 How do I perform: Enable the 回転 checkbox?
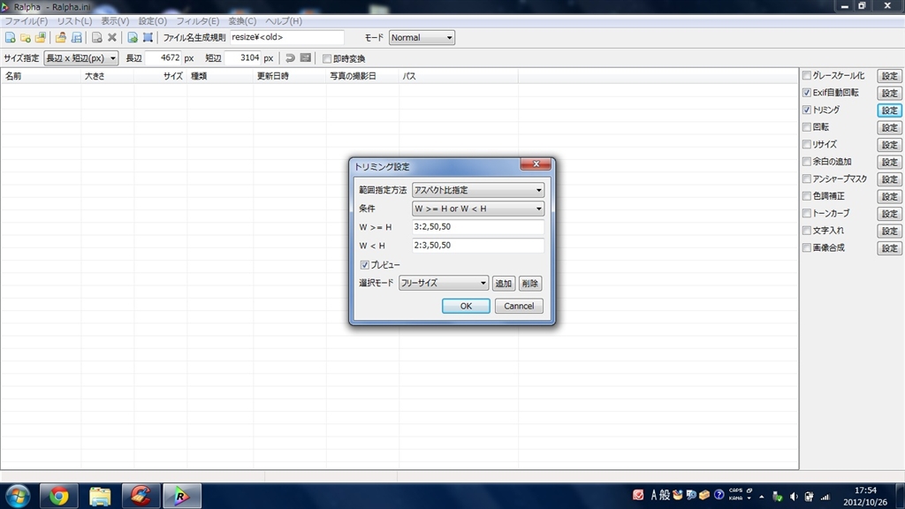[x=807, y=127]
